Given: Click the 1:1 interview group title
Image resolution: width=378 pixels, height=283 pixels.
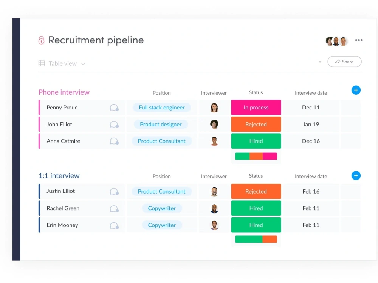Looking at the screenshot, I should click(59, 176).
